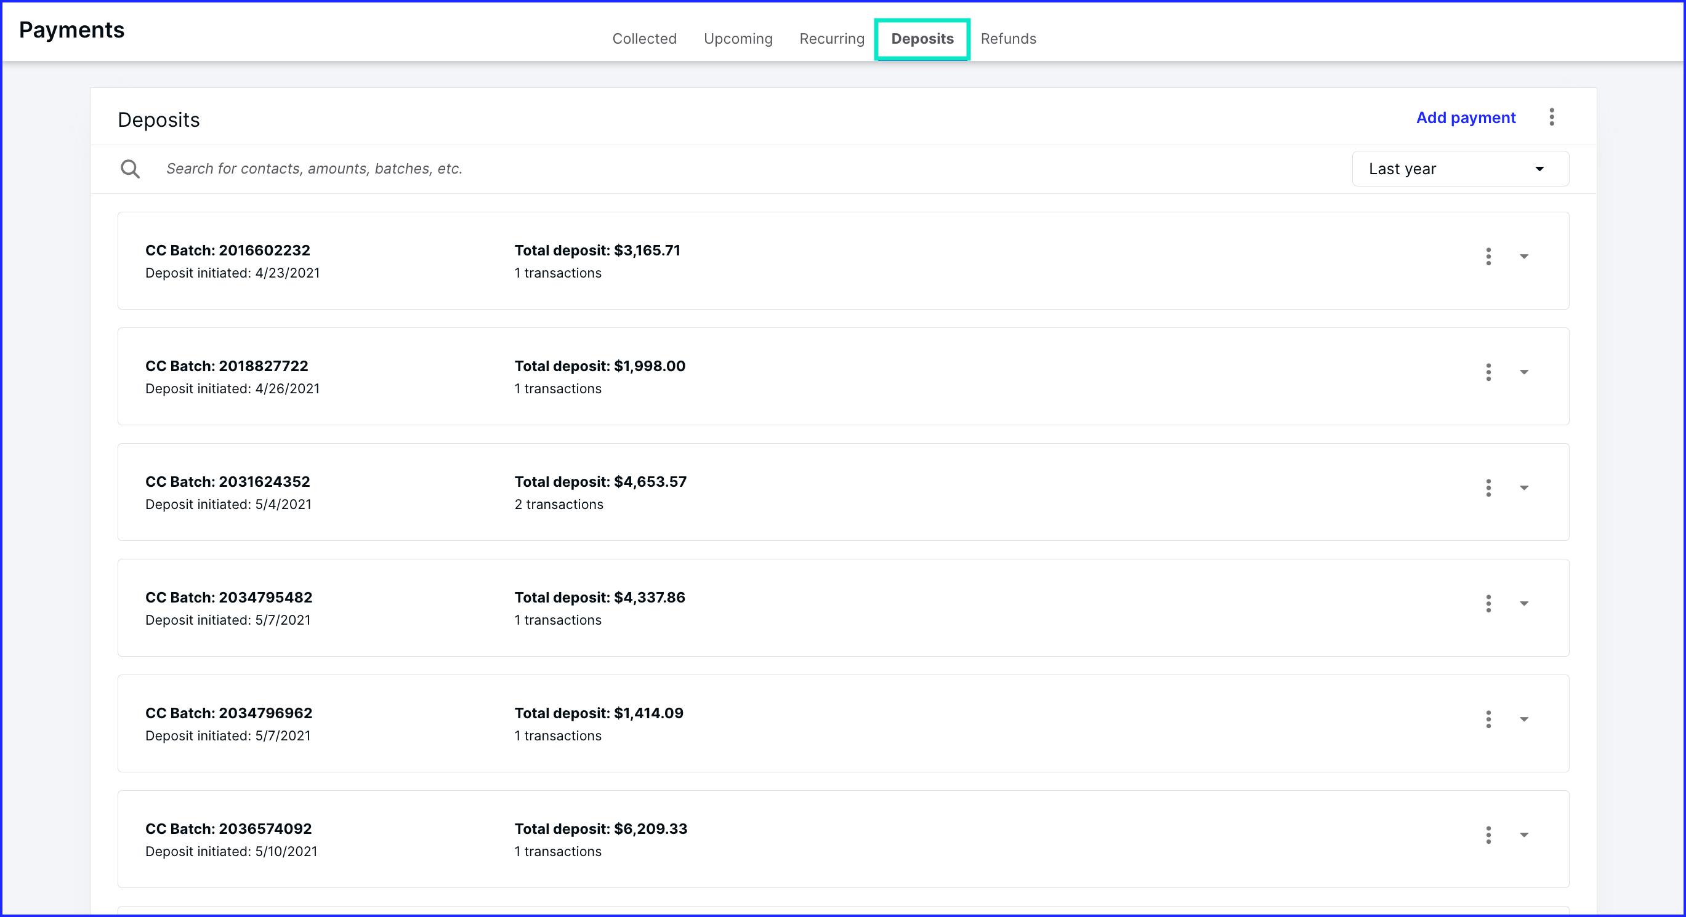This screenshot has height=917, width=1686.
Task: Click the search magnifier icon
Action: tap(131, 169)
